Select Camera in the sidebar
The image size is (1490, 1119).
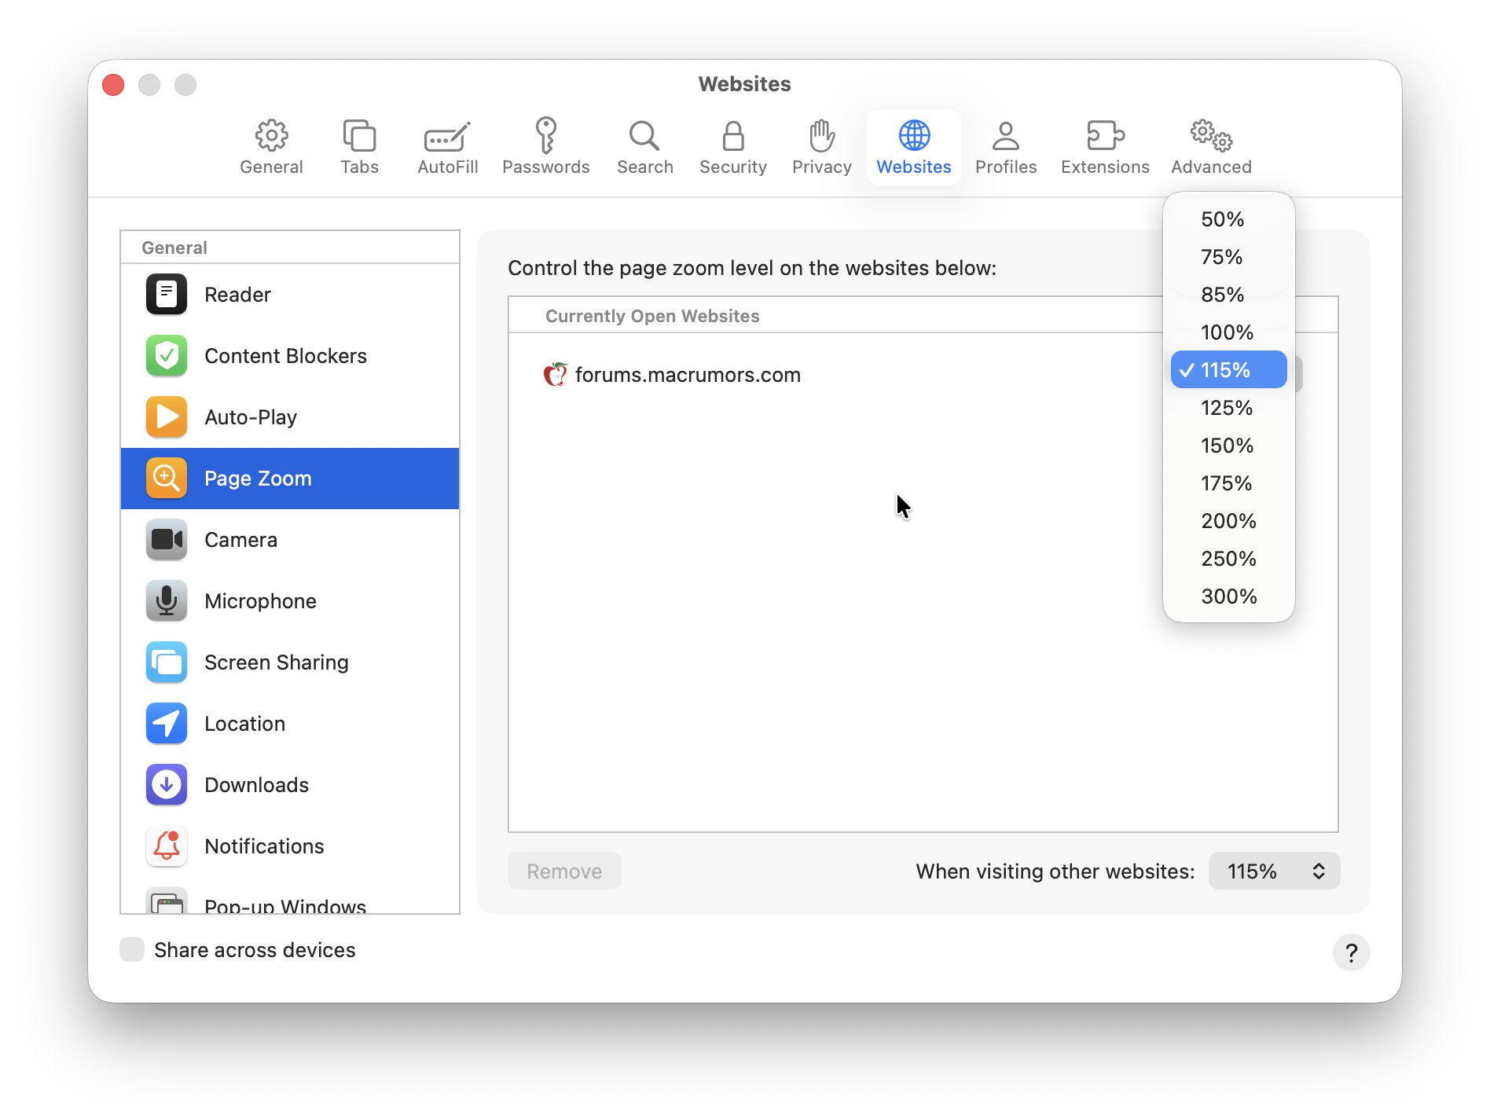tap(290, 539)
